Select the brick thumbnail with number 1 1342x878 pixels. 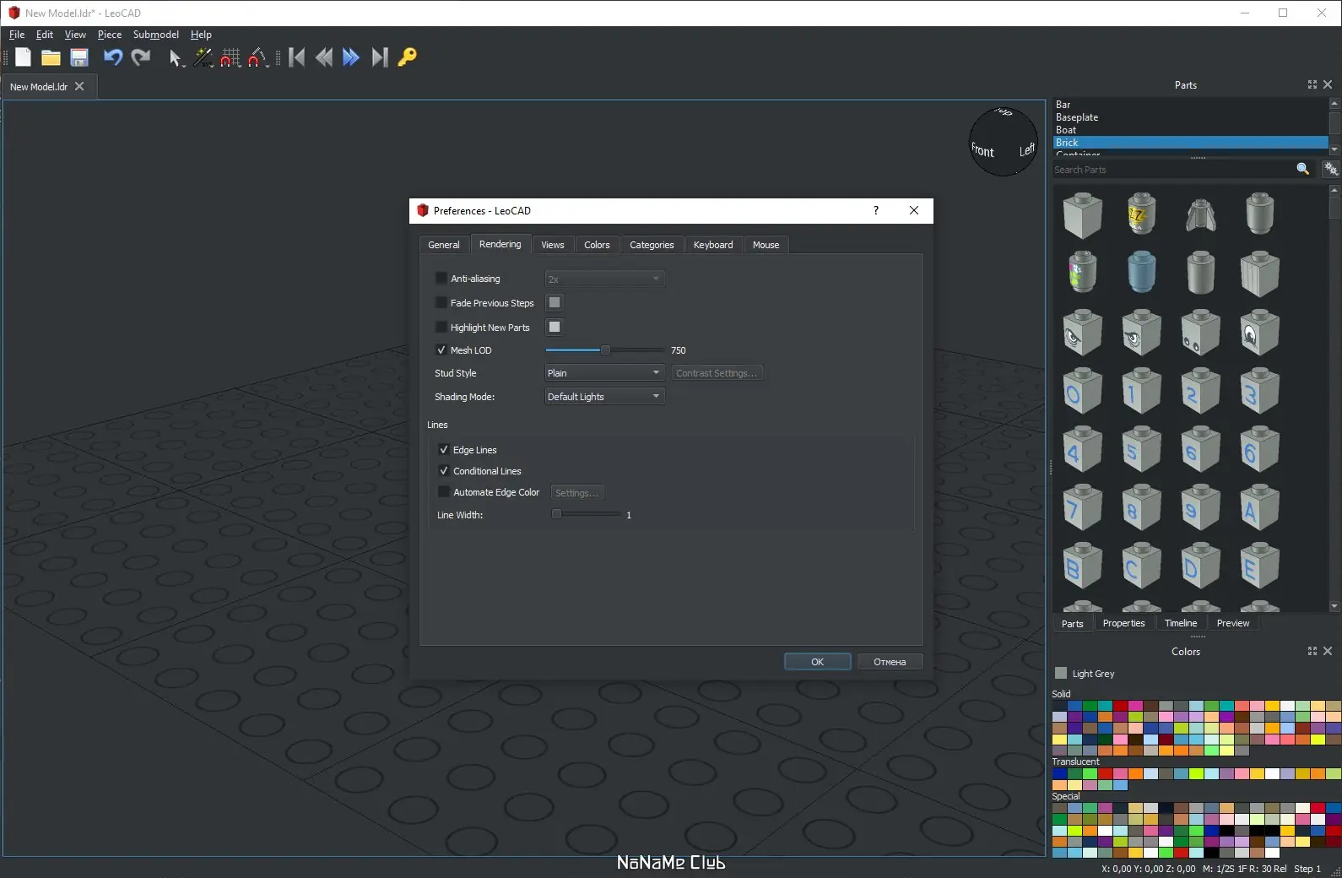coord(1141,391)
